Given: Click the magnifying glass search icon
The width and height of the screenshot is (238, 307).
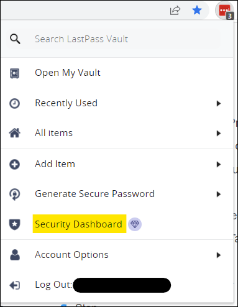Looking at the screenshot, I should (15, 39).
